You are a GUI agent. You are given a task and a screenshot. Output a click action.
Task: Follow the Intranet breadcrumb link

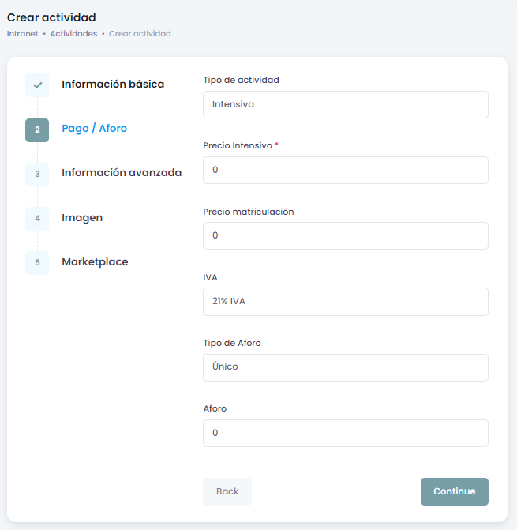24,34
